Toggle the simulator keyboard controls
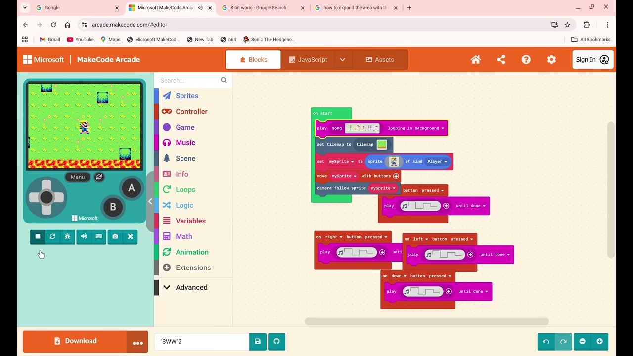The width and height of the screenshot is (633, 356). [99, 236]
